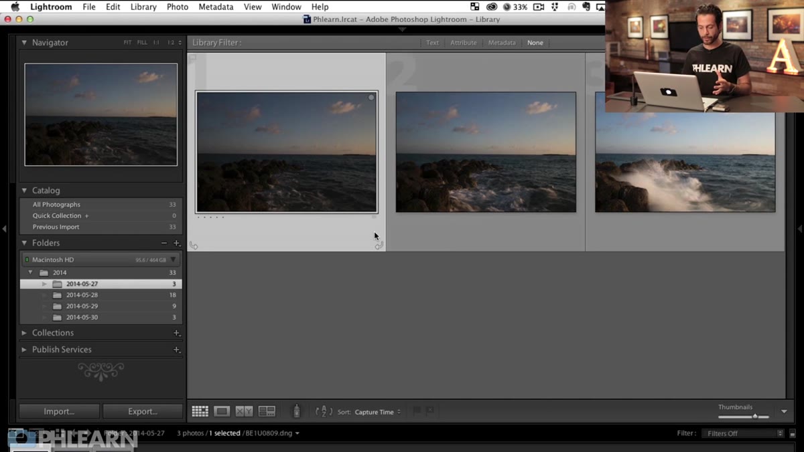The height and width of the screenshot is (452, 804).
Task: Set flag as rejected icon in toolbar
Action: point(429,411)
